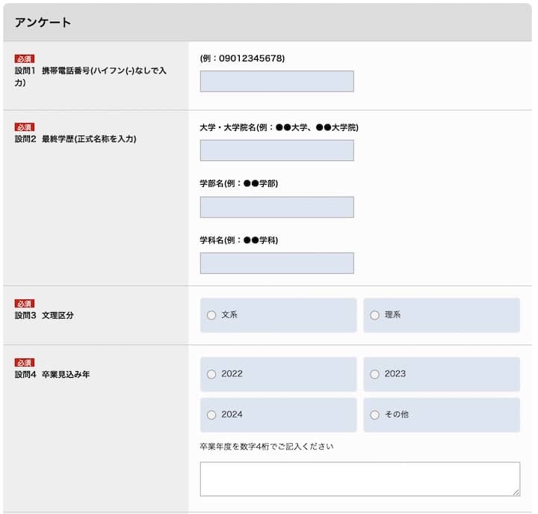Click the 学部名 input box

(276, 207)
